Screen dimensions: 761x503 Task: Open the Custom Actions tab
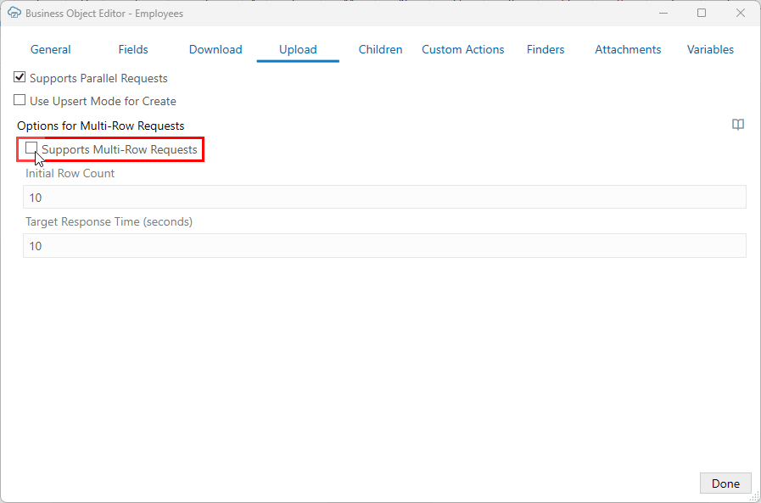tap(462, 49)
